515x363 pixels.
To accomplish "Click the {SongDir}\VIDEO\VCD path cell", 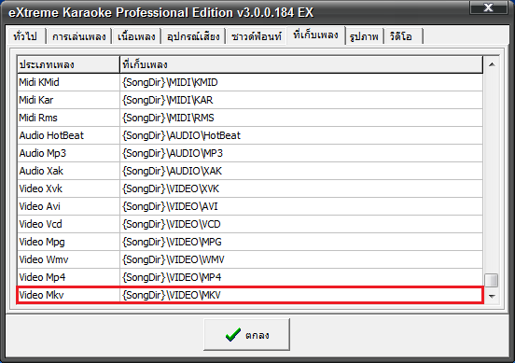I will point(301,224).
